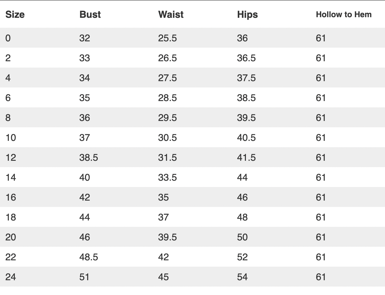The width and height of the screenshot is (385, 295).
Task: Click the Hollow to Hem header
Action: click(344, 14)
